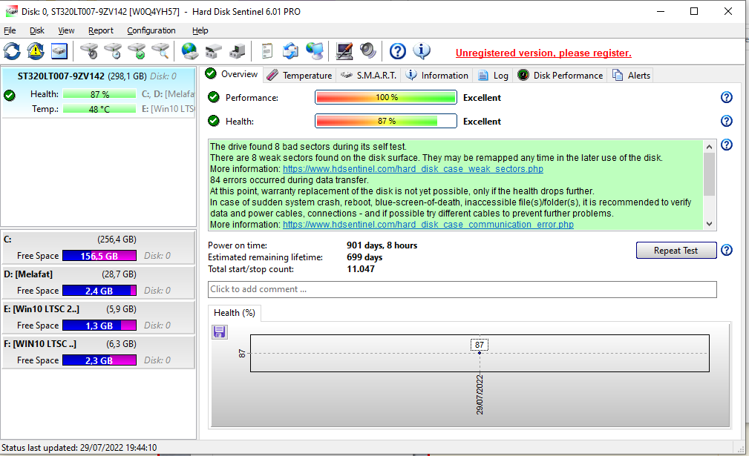Switch to the Alerts tab

click(x=632, y=76)
